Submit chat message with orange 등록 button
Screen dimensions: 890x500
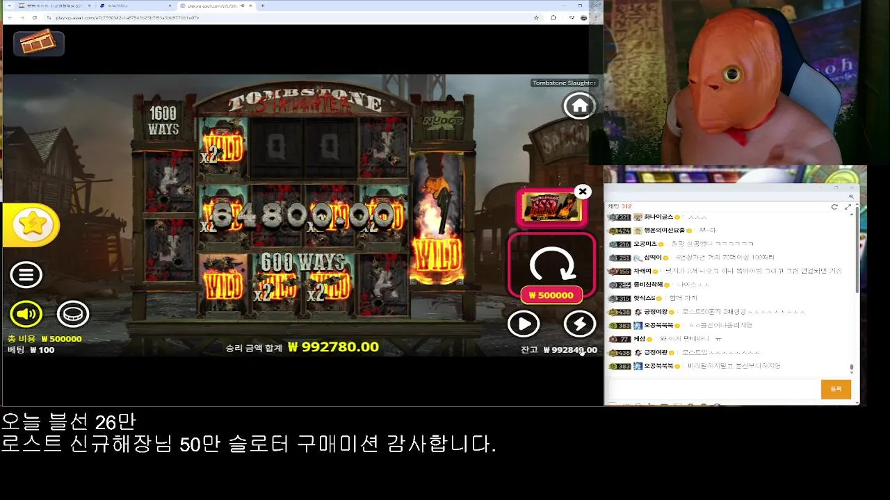click(x=836, y=389)
